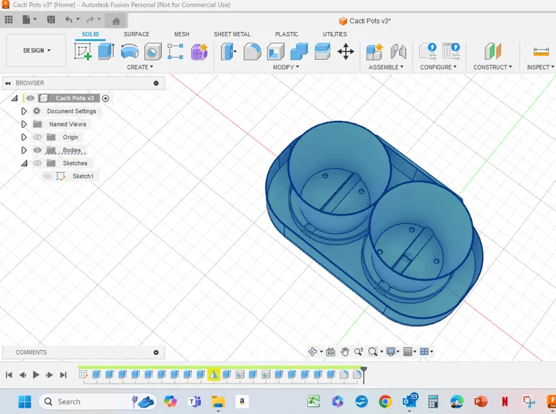
Task: Select the Rectangular Pattern tool
Action: (x=176, y=51)
